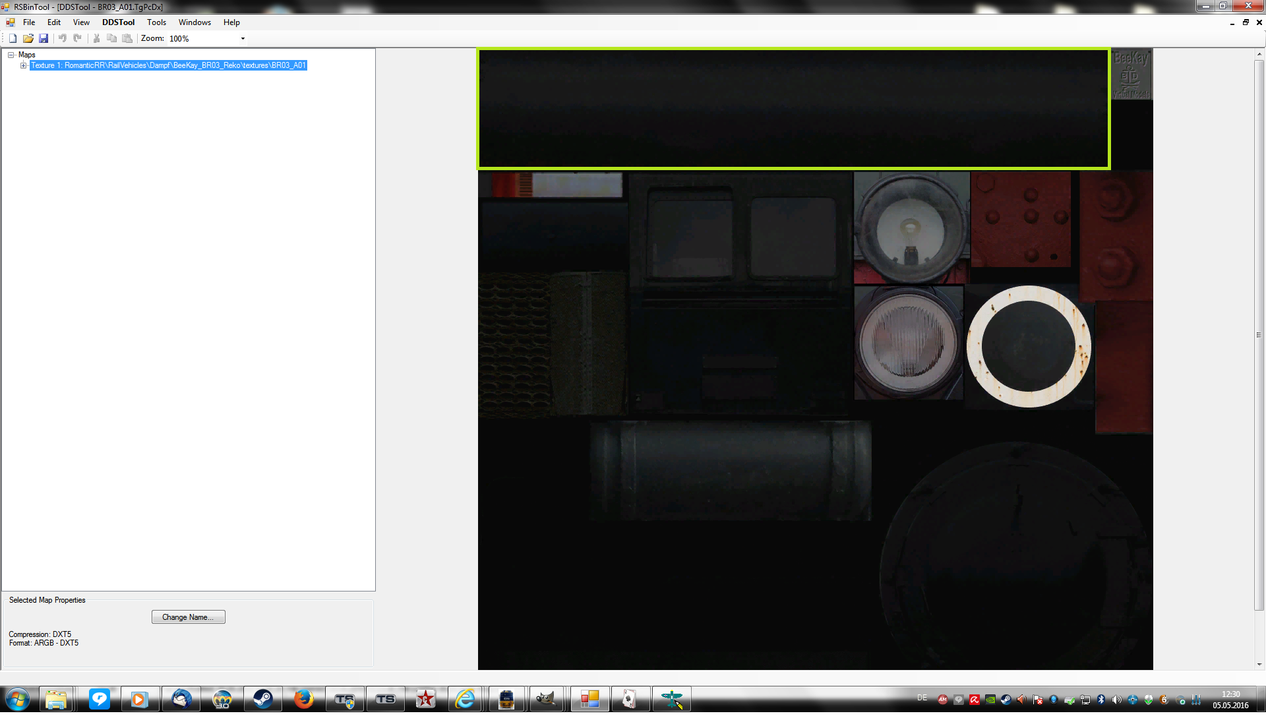Open Steam from the taskbar
The width and height of the screenshot is (1266, 728).
click(x=263, y=699)
